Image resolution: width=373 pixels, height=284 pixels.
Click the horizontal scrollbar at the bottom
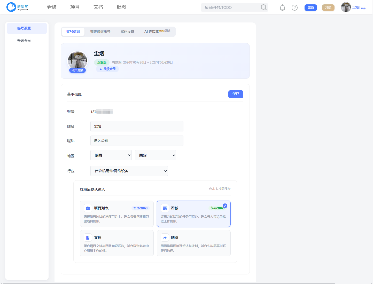[x=169, y=283]
